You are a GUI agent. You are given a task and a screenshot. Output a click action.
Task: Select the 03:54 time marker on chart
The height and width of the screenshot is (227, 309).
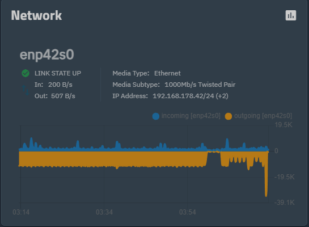pos(188,212)
